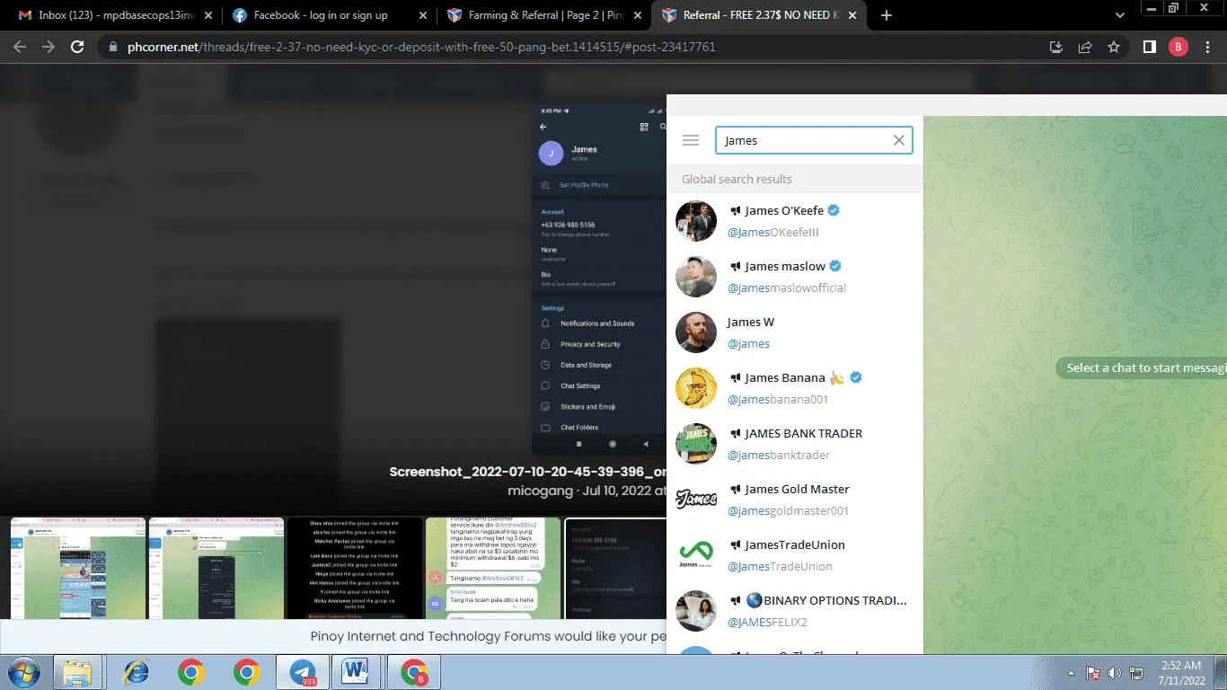Go back in Chrome
Screen dimensions: 1227x690
(x=20, y=47)
